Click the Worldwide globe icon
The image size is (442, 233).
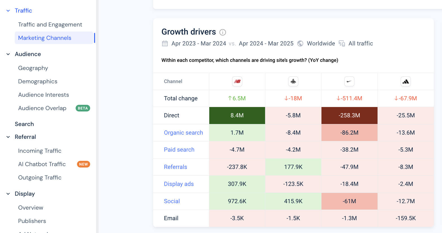pos(300,43)
